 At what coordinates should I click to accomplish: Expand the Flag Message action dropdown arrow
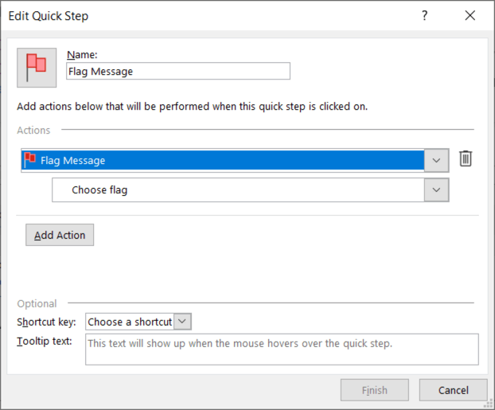click(x=436, y=160)
